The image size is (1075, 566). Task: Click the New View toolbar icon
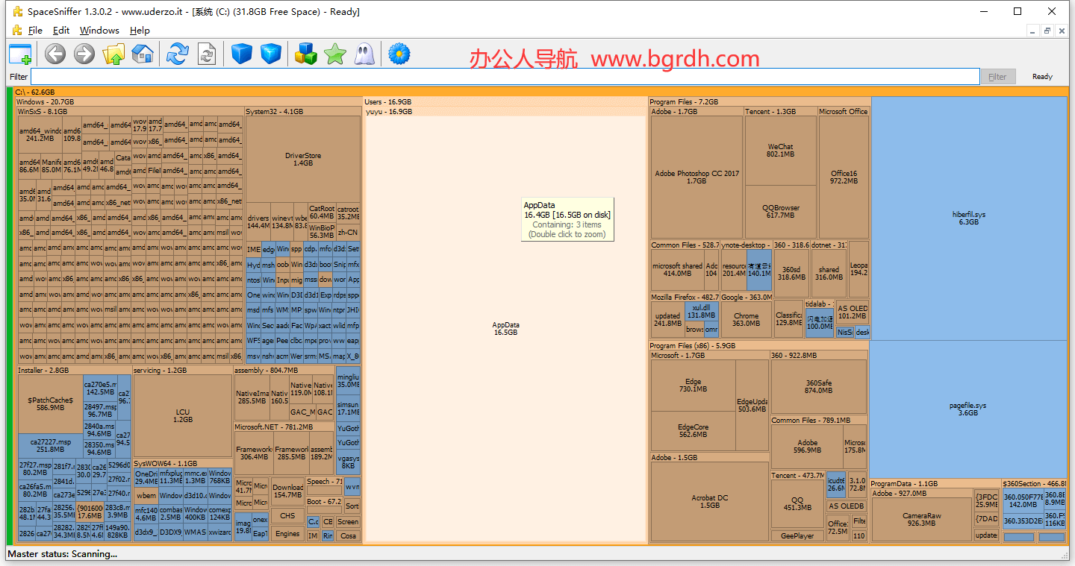pyautogui.click(x=20, y=54)
